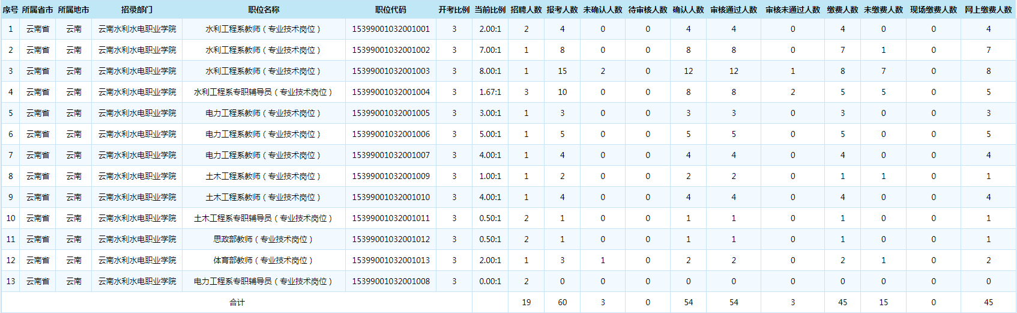This screenshot has width=1017, height=313.
Task: Click the 网上缴费人数 column header
Action: point(988,10)
